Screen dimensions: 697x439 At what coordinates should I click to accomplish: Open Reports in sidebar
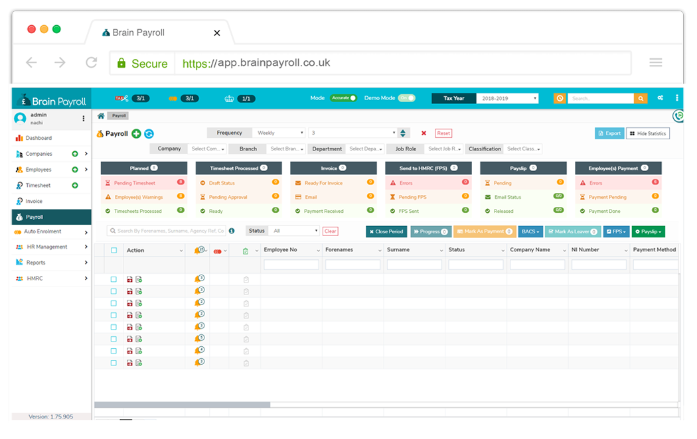(51, 263)
